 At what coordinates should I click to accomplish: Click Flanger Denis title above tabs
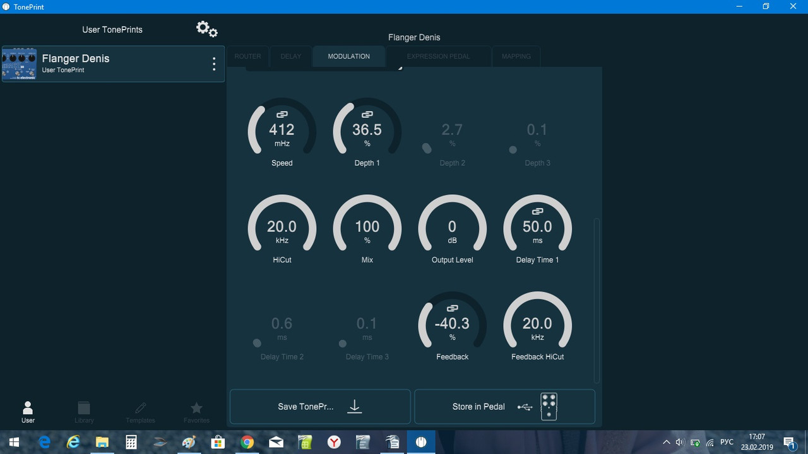(414, 37)
